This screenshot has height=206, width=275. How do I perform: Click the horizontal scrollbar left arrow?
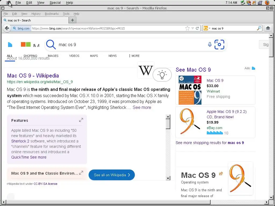[3, 202]
